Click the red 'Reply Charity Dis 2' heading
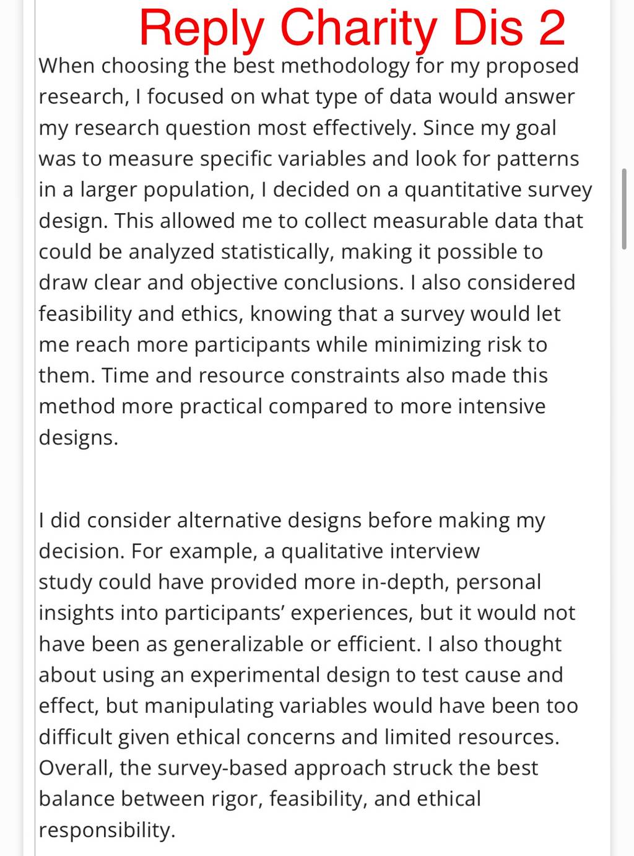 (352, 28)
